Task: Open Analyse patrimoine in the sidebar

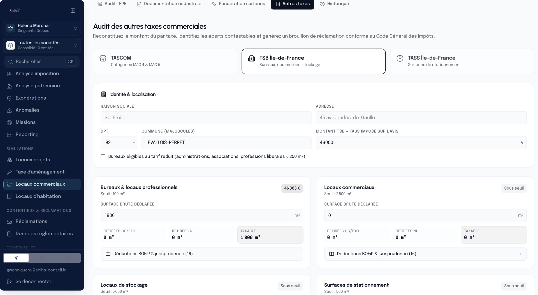Action: (42, 86)
